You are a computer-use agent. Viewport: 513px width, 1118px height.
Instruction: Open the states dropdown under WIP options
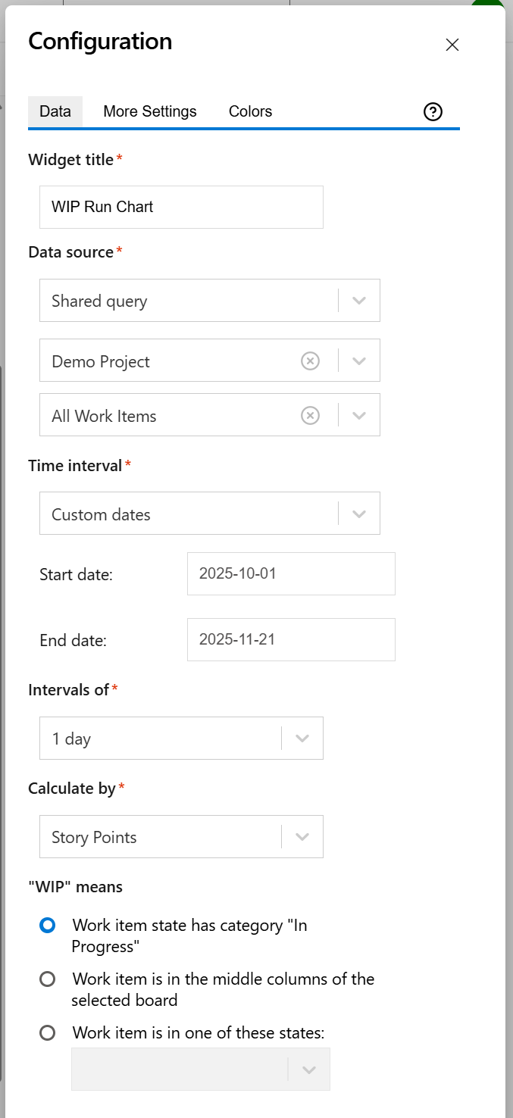308,1070
